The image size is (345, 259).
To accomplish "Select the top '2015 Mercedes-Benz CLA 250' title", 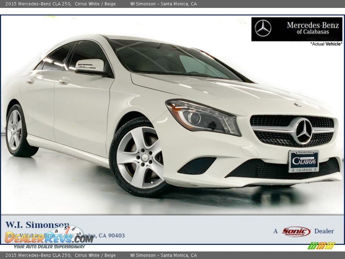I will pos(38,4).
